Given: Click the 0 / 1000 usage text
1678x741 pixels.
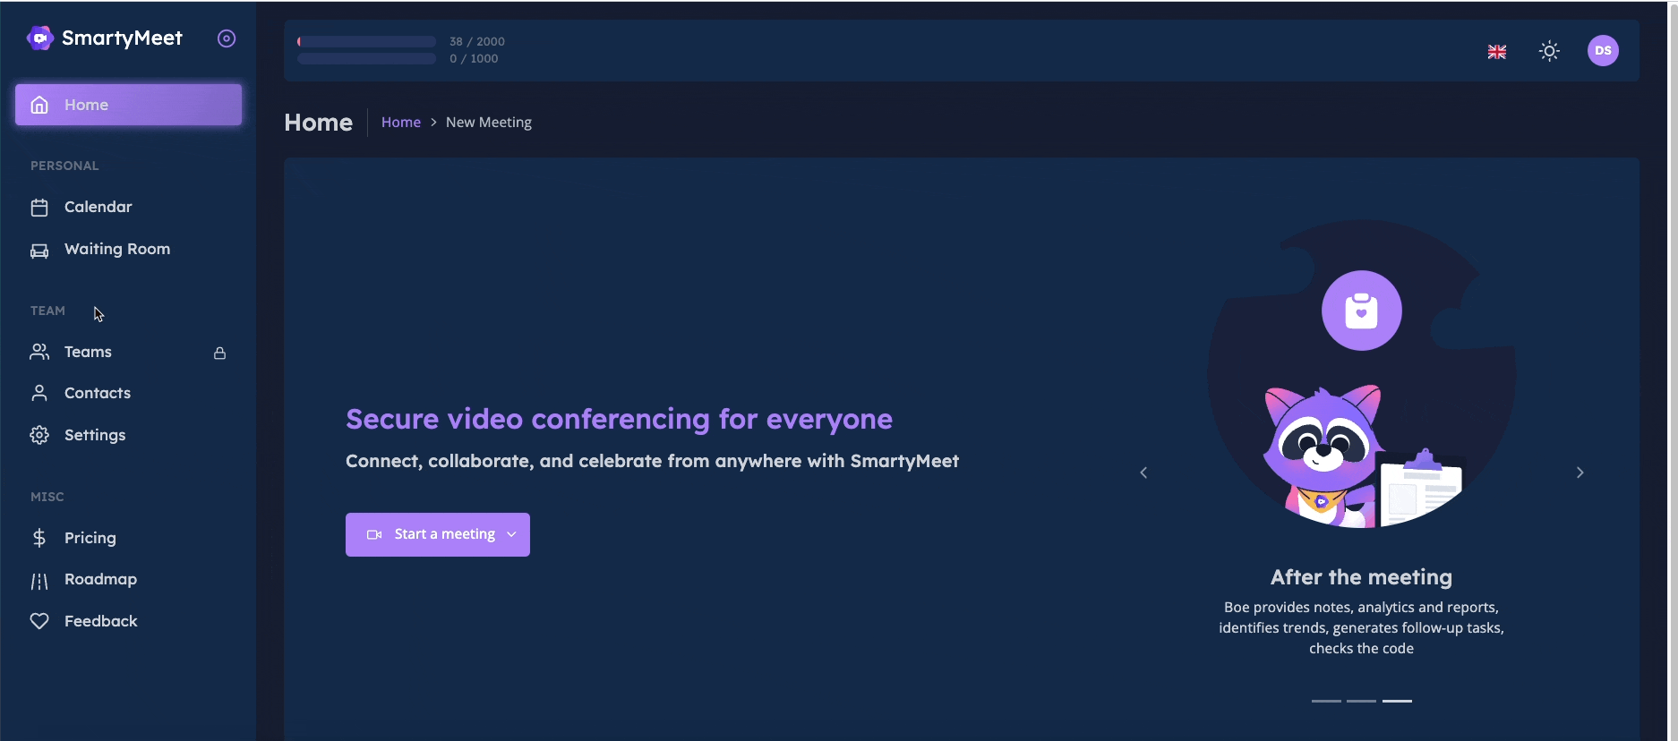Looking at the screenshot, I should [474, 58].
